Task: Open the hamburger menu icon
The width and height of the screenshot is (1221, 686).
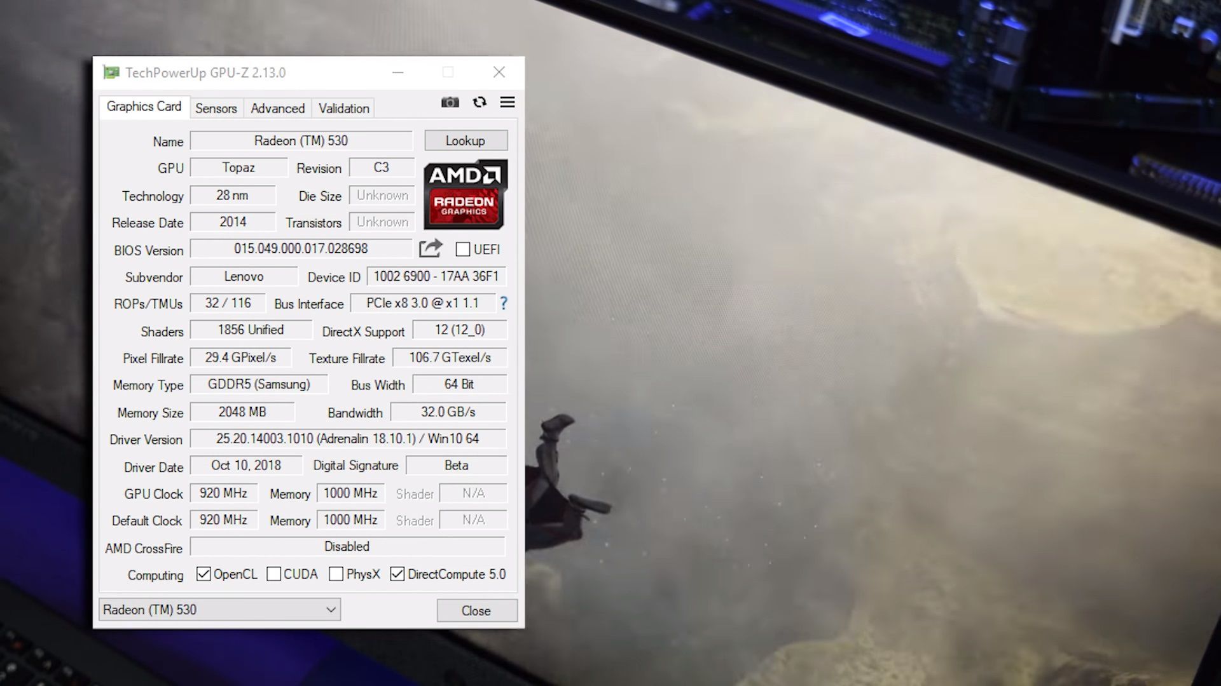Action: coord(507,102)
